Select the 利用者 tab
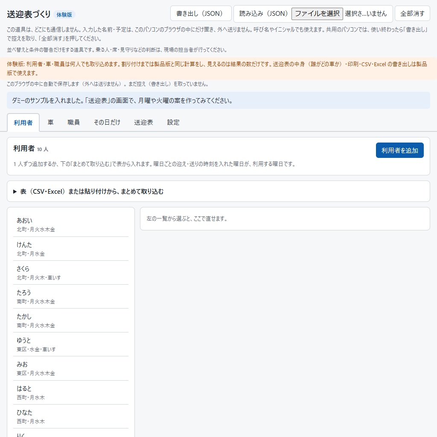 point(23,122)
